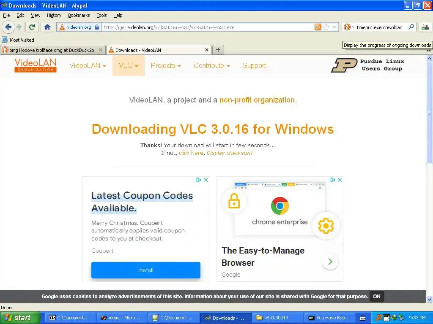Dismiss cookie notice with OK button

coord(377,297)
